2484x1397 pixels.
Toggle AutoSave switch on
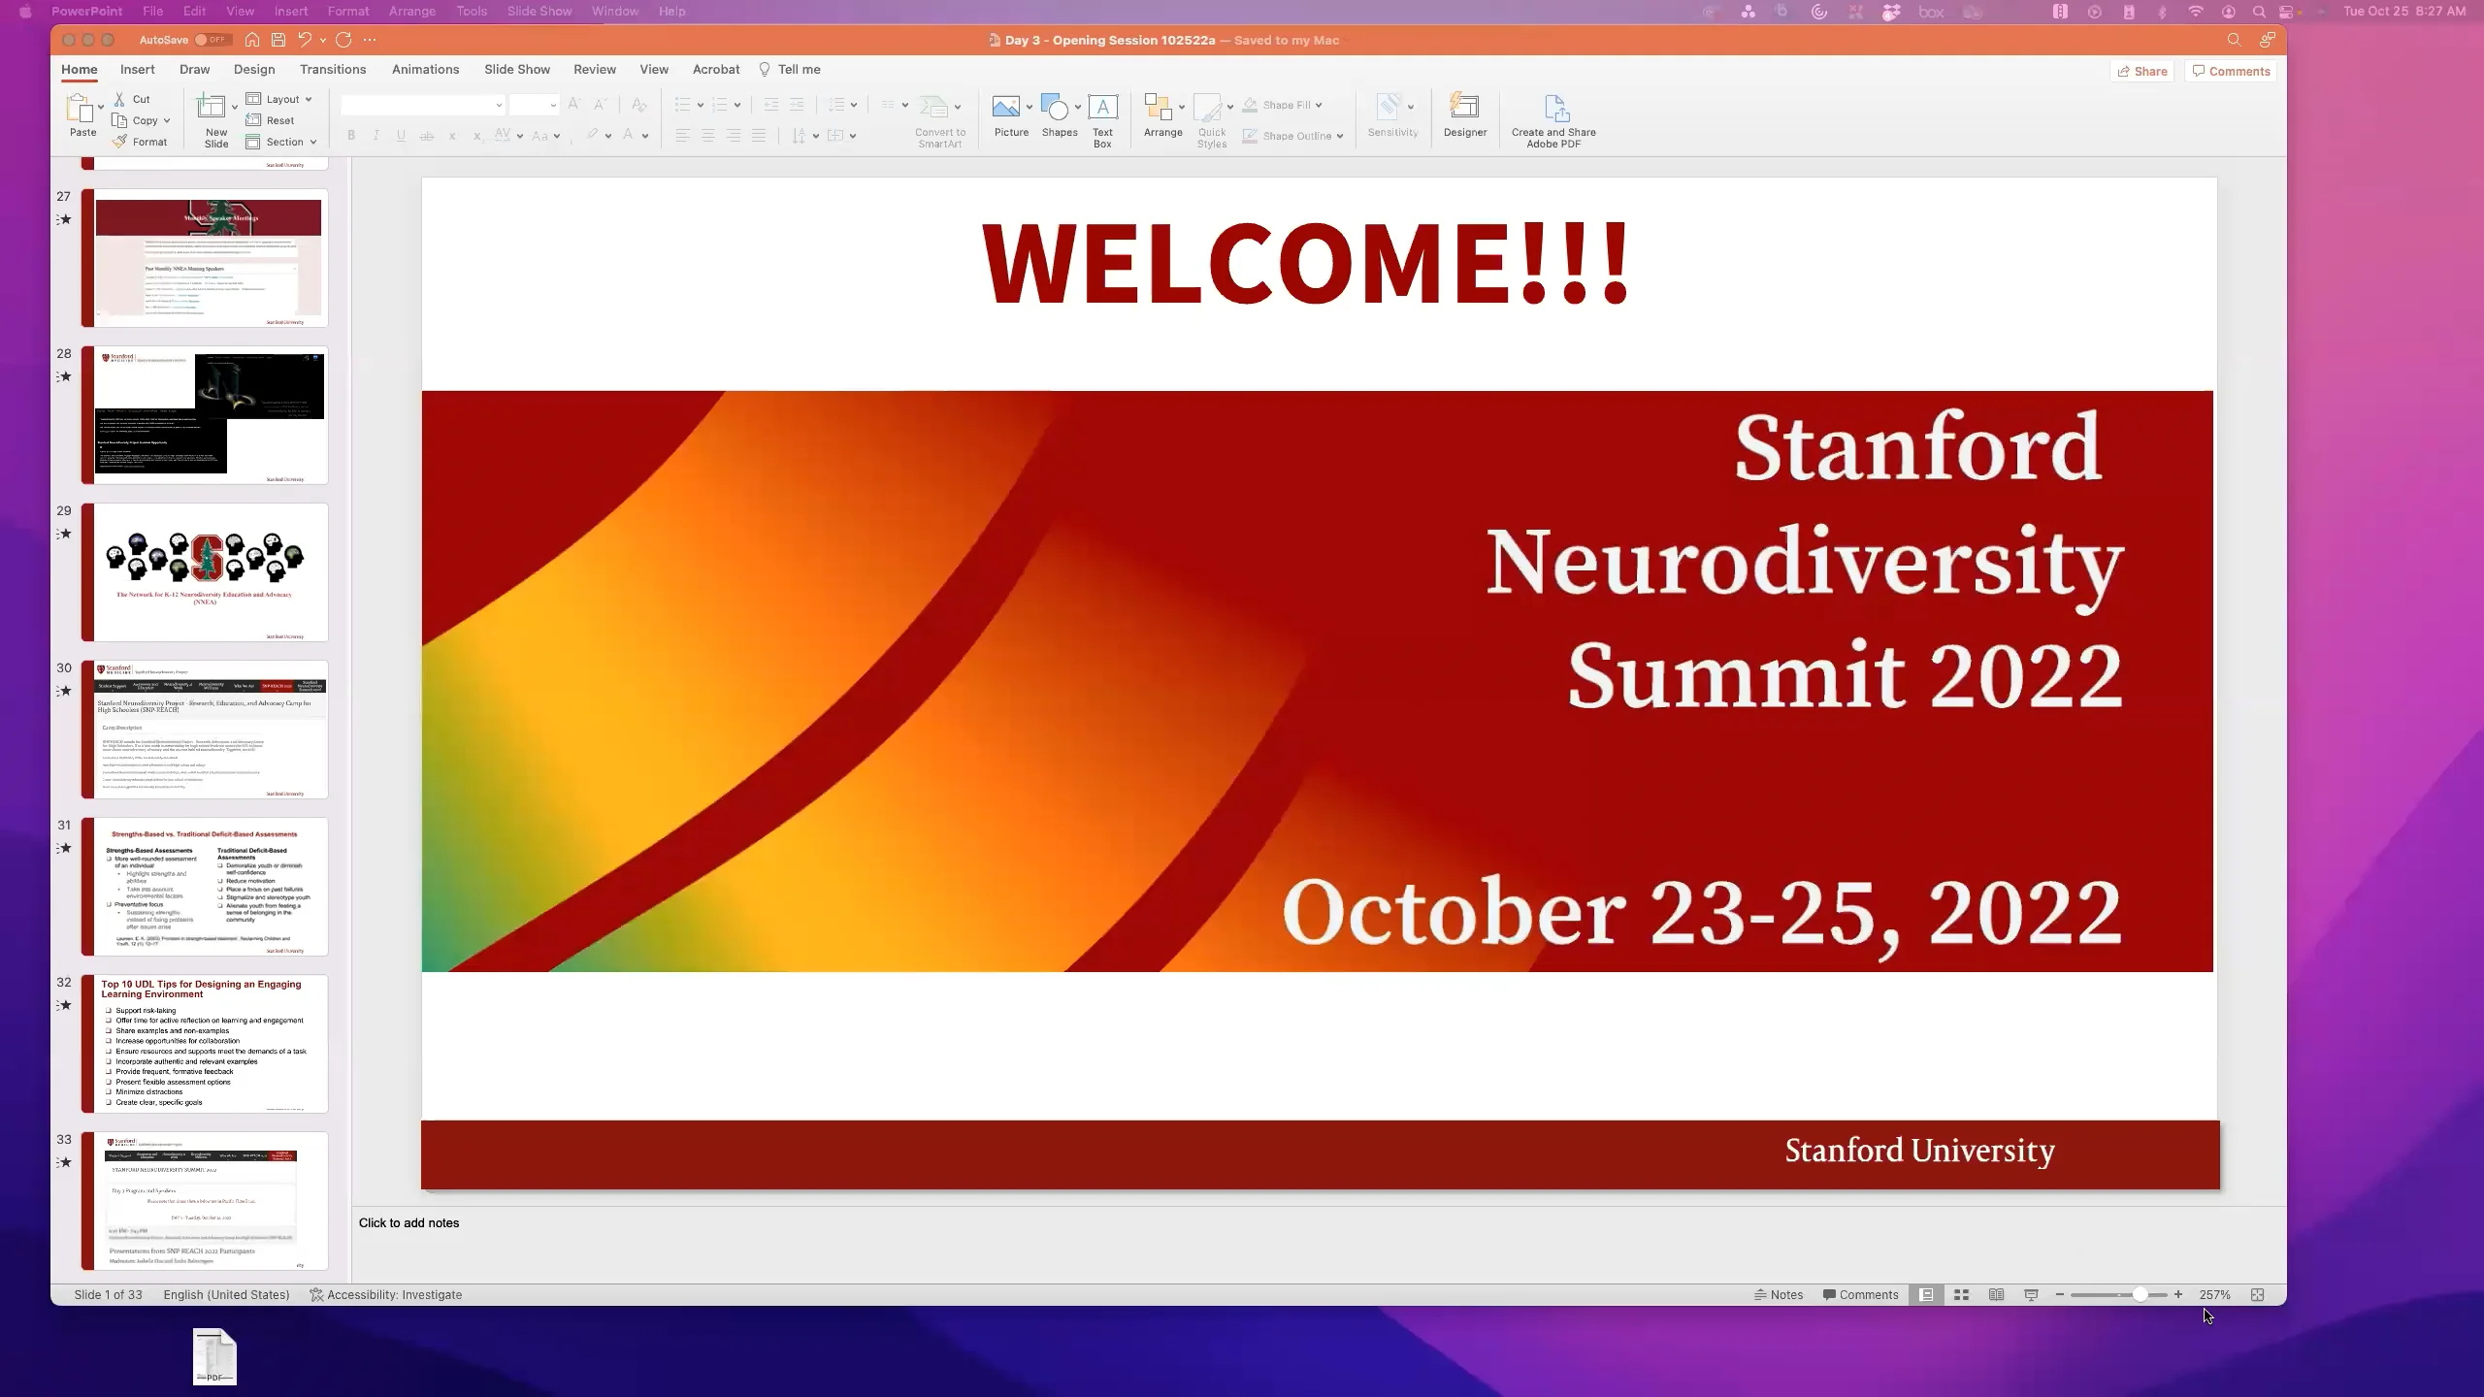click(x=211, y=40)
